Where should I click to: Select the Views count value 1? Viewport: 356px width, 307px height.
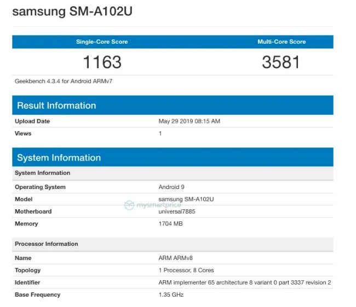[160, 134]
